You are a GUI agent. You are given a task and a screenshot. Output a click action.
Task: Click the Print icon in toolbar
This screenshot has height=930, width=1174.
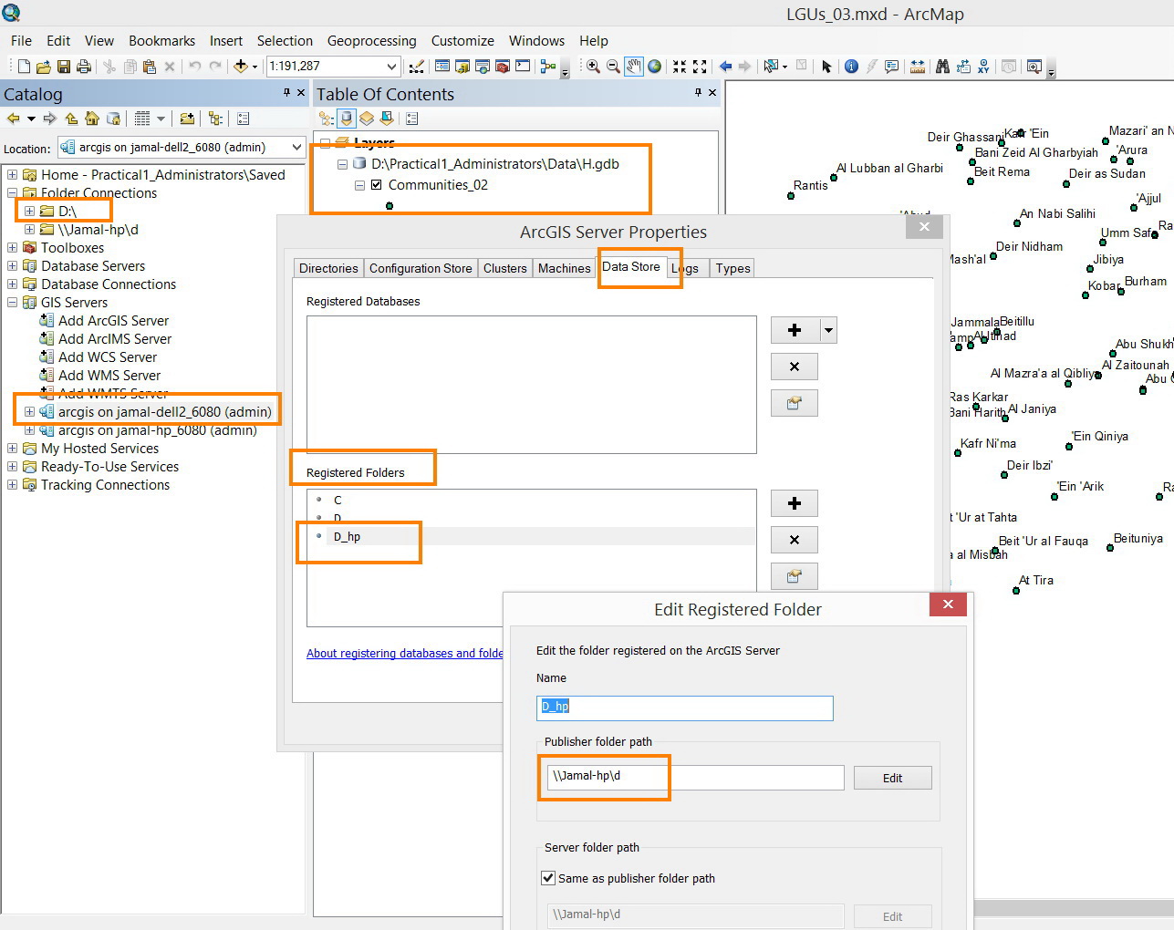click(x=84, y=67)
